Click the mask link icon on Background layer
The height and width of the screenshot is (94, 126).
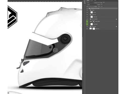tap(92, 29)
